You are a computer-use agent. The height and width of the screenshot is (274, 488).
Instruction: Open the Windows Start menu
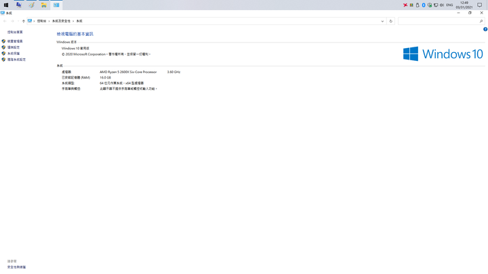6,5
